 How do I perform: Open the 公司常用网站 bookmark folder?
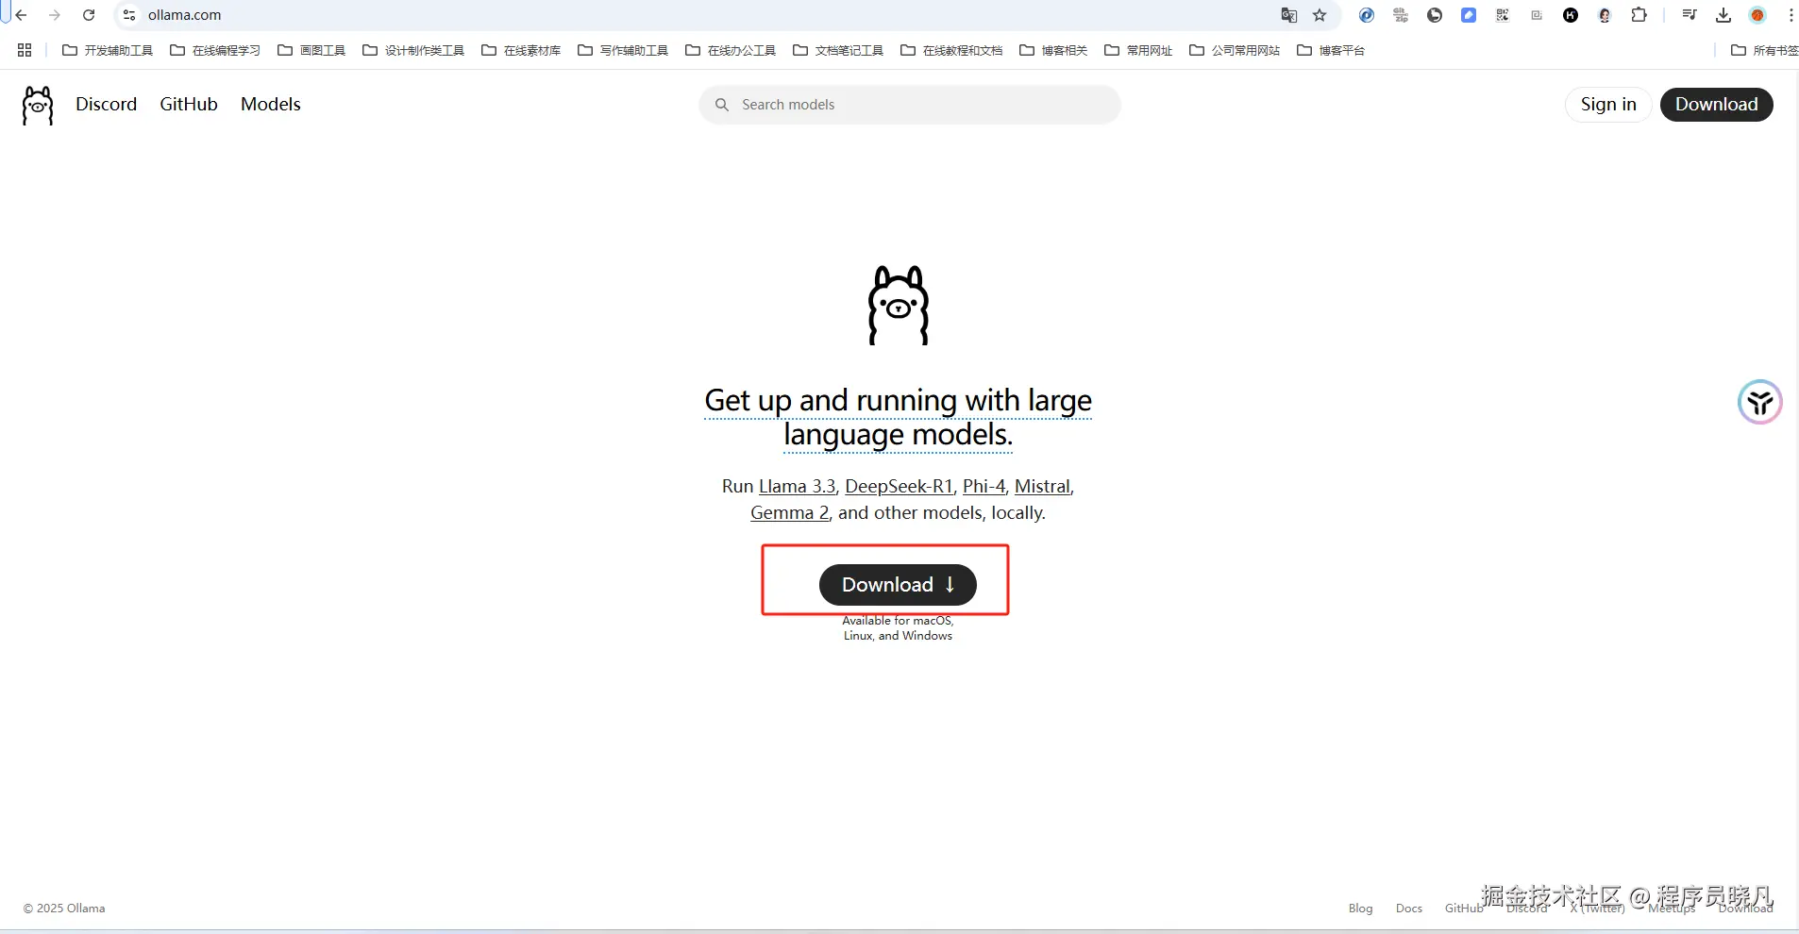click(x=1235, y=50)
